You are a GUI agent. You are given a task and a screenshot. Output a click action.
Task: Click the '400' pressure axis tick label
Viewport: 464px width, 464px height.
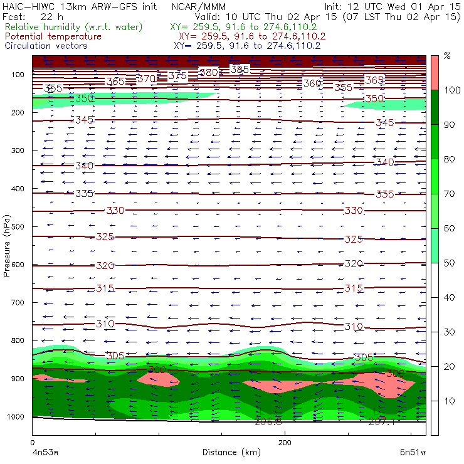click(x=18, y=189)
